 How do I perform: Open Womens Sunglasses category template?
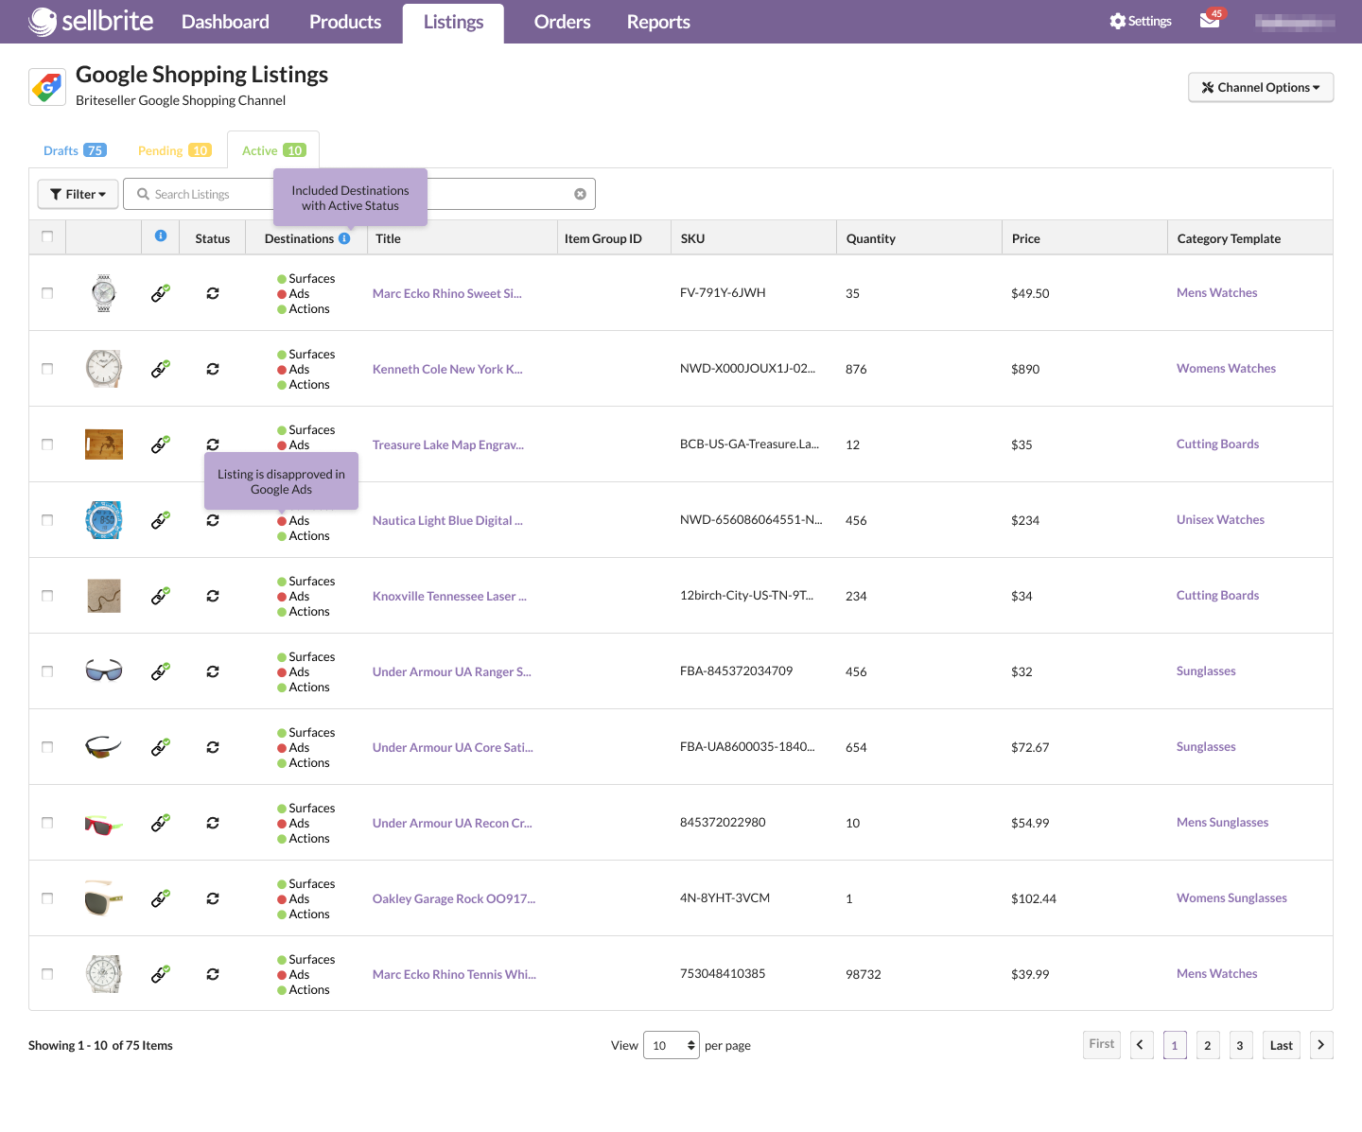tap(1231, 898)
